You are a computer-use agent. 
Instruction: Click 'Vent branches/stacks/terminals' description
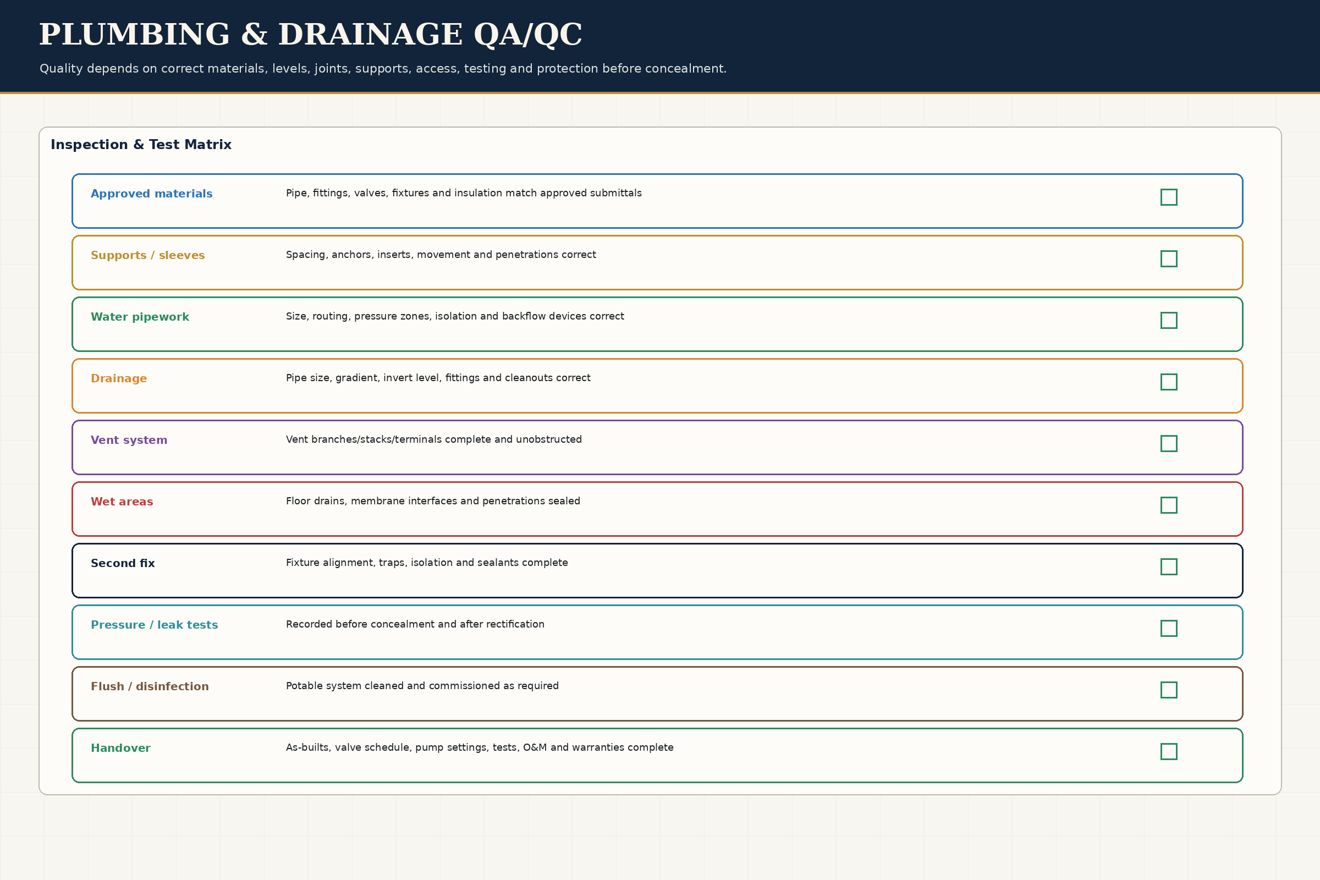[434, 439]
